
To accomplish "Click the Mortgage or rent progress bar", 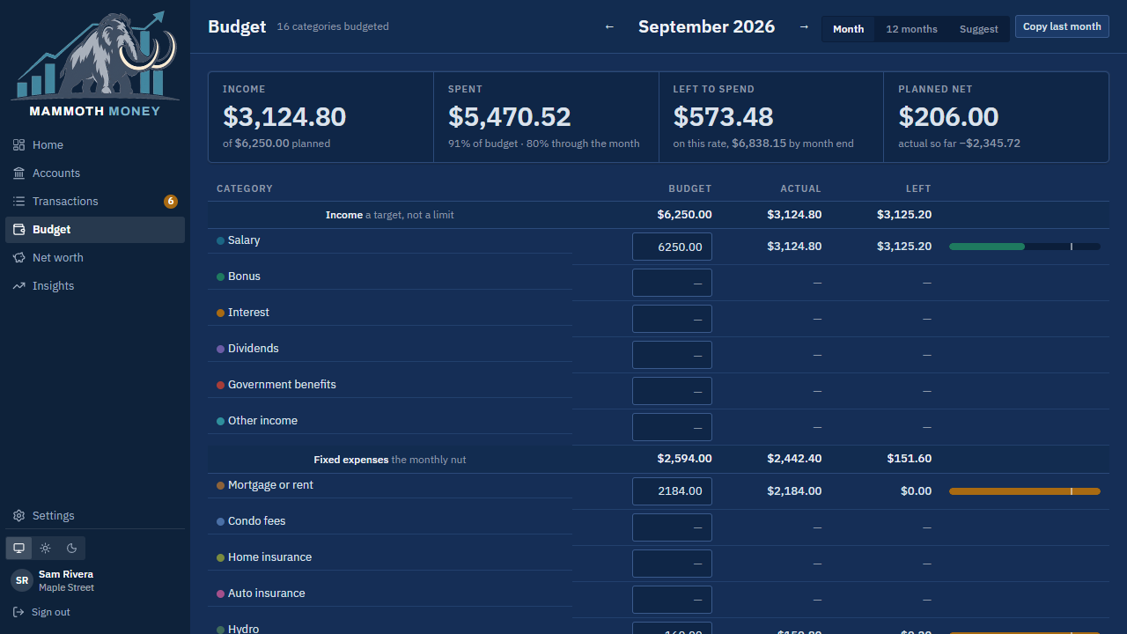I will pos(1025,491).
